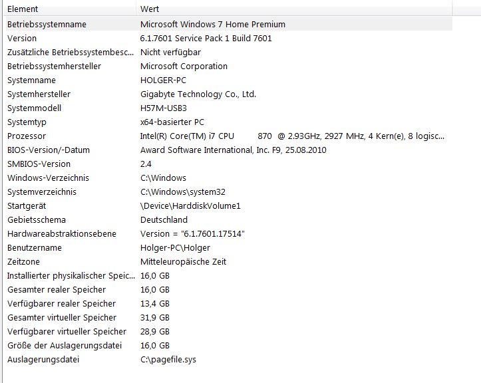The width and height of the screenshot is (481, 383).
Task: Select the Benutzername row
Action: point(35,248)
